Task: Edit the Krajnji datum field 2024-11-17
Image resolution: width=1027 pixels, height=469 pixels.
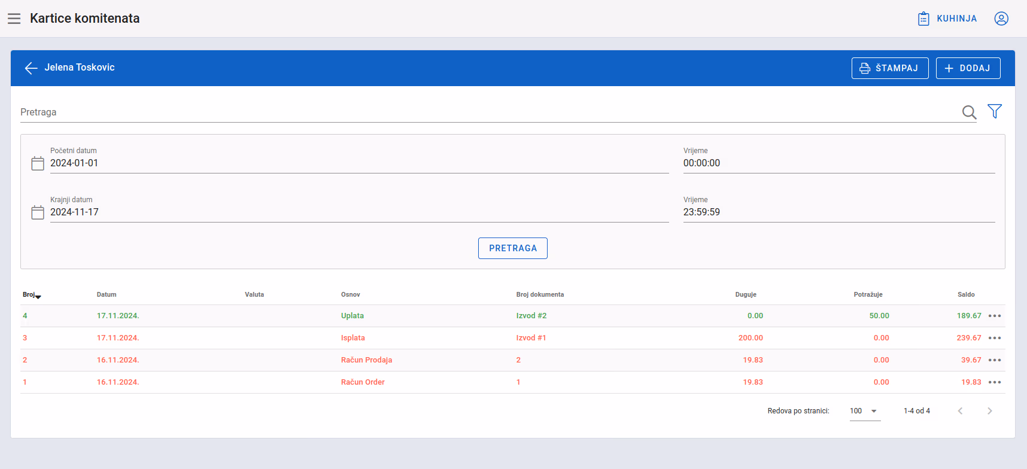Action: coord(359,212)
